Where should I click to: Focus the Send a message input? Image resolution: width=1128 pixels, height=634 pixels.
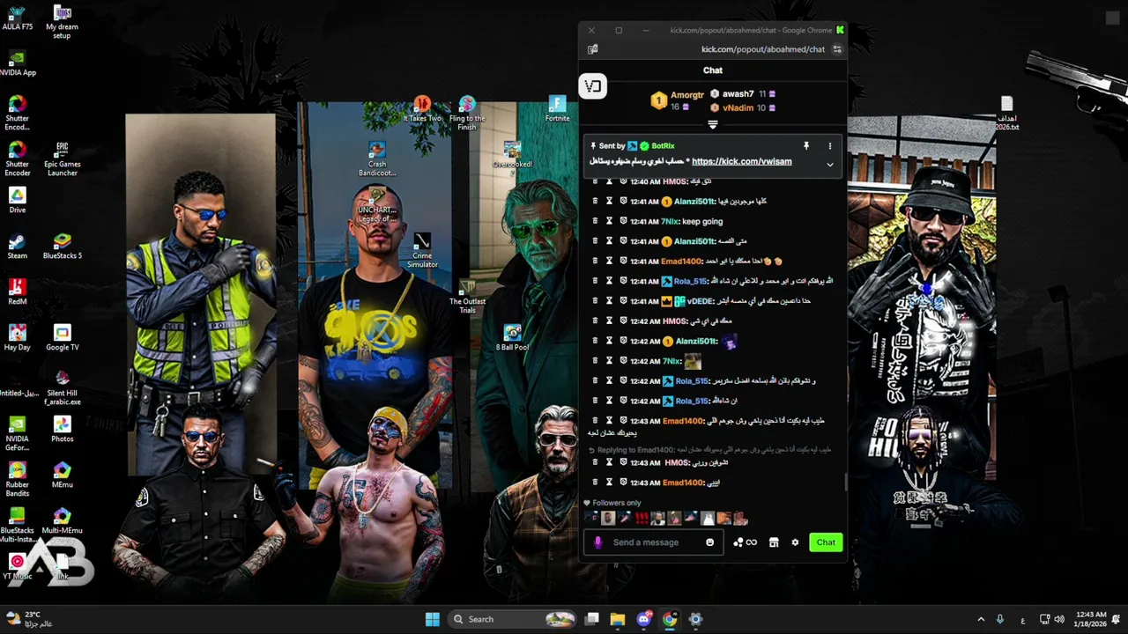pyautogui.click(x=653, y=542)
